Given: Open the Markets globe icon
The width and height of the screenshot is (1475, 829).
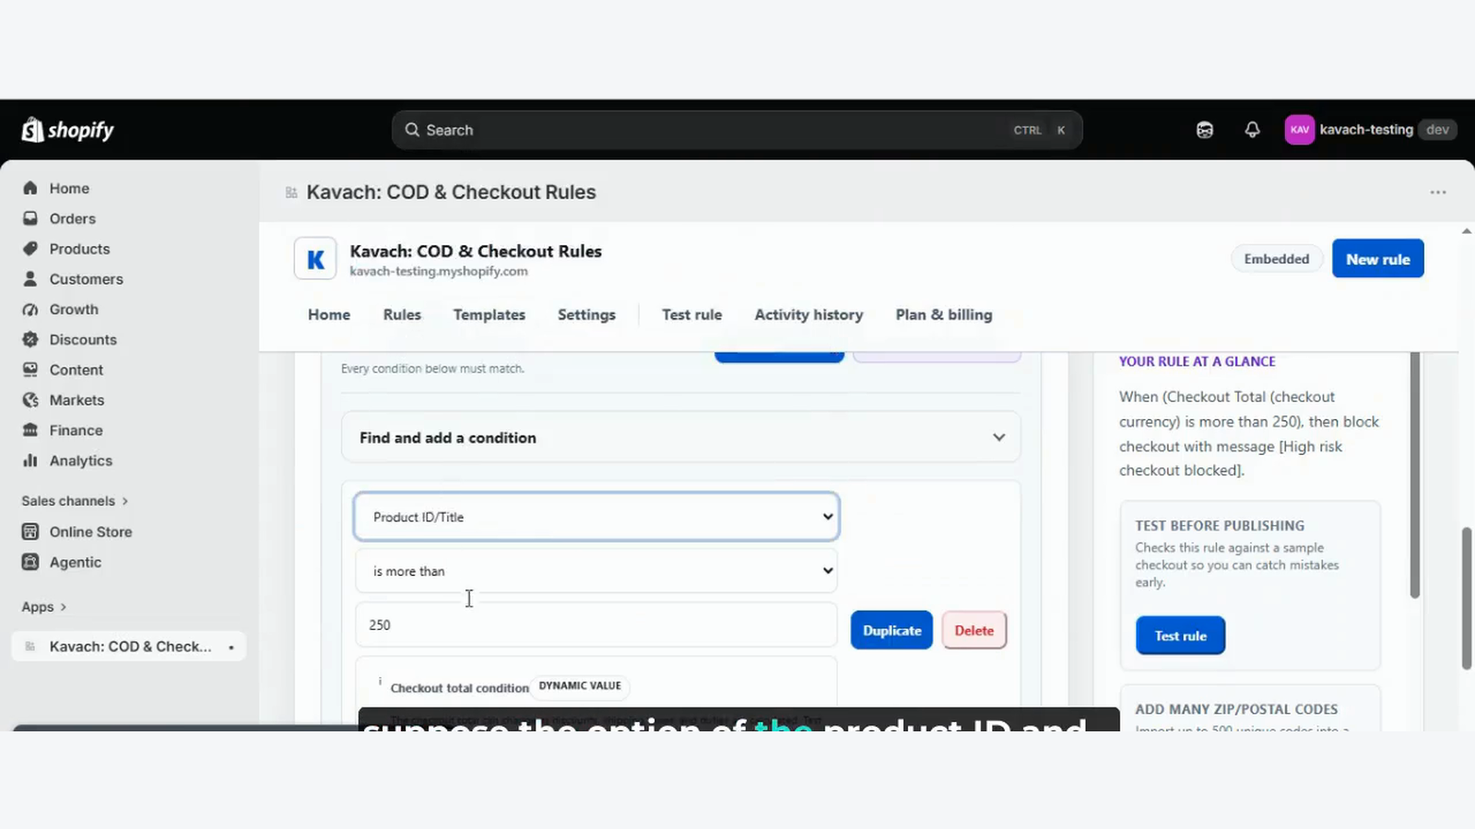Looking at the screenshot, I should point(30,400).
